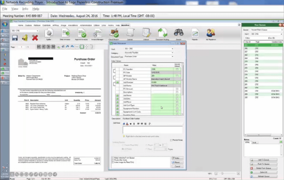This screenshot has height=180, width=284.
Task: Click the Cancel button in Index Document
Action: pyautogui.click(x=177, y=166)
